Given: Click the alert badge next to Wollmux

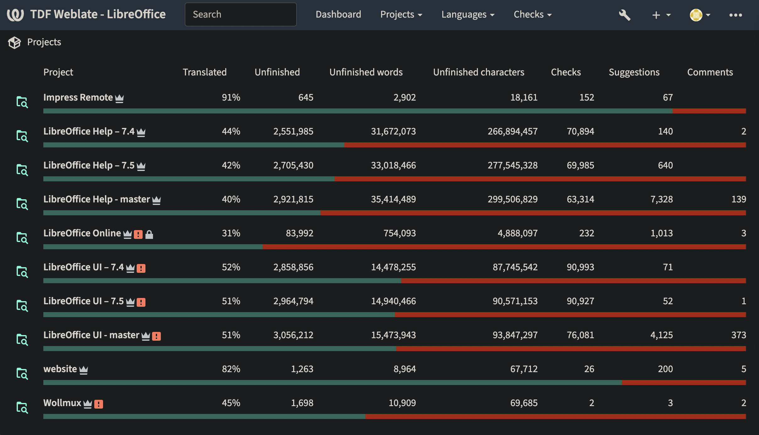Looking at the screenshot, I should point(99,404).
